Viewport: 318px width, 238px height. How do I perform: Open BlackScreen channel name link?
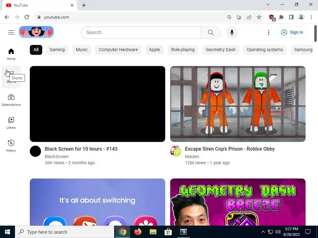(57, 156)
